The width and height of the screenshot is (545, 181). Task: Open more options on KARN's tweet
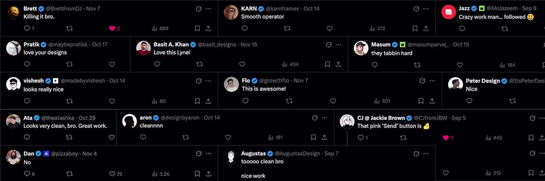coord(426,9)
